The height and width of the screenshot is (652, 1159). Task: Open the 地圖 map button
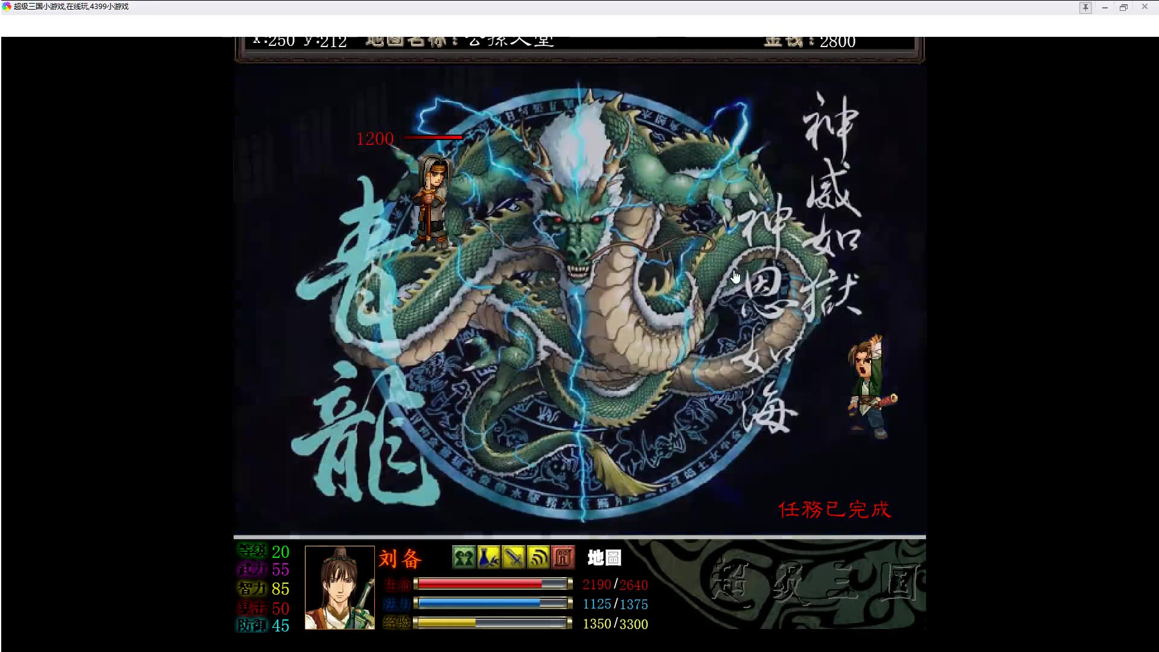click(604, 558)
